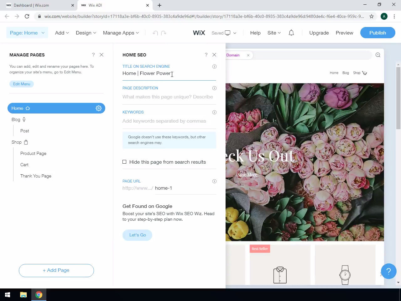Screen dimensions: 401x301
Task: Click Manage Pages help question mark
Action: point(93,55)
